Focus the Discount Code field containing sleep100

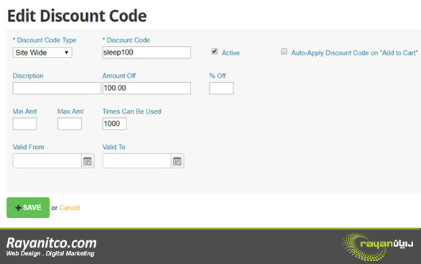coord(147,53)
